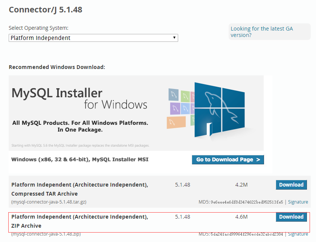Open the Select Operating System dropdown
Viewport: 316px width, 242px height.
point(93,38)
